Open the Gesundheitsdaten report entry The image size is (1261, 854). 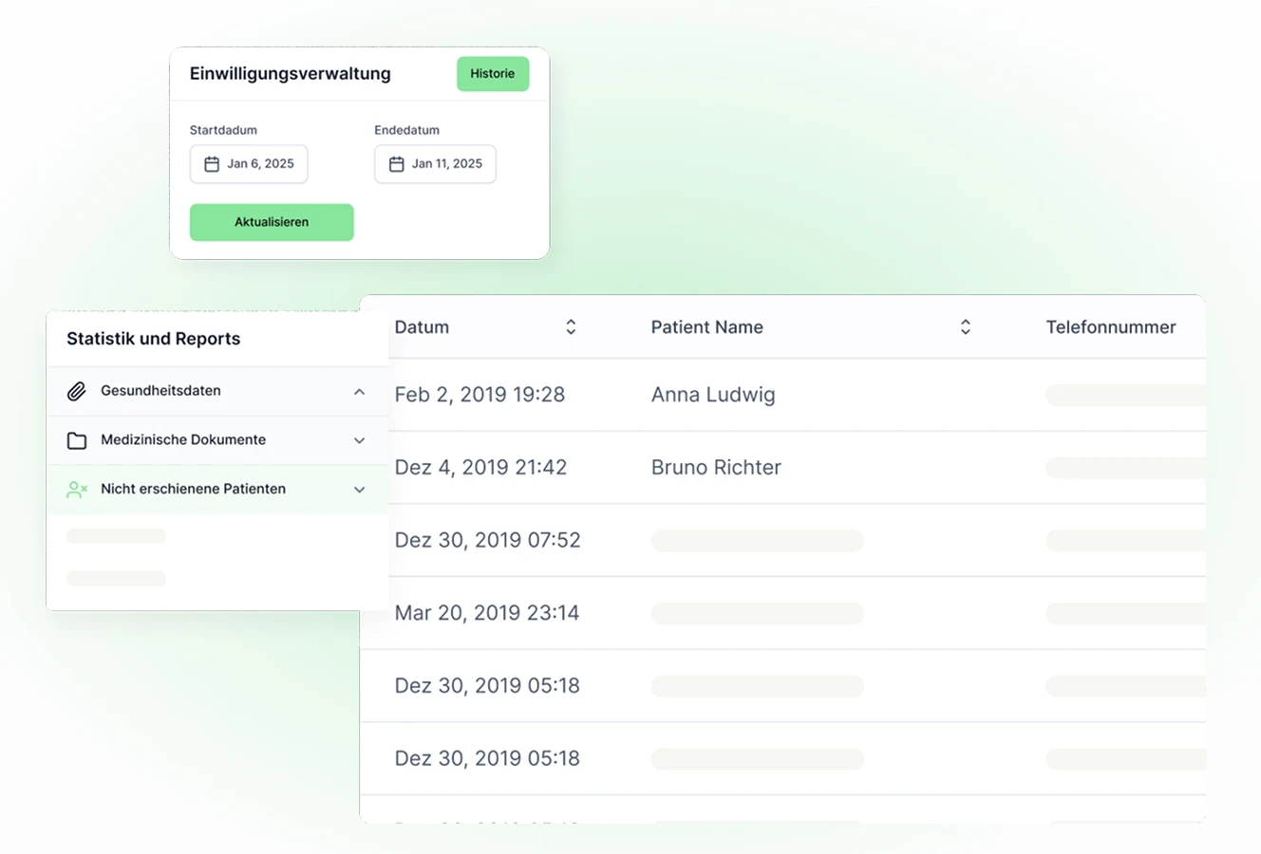click(217, 391)
